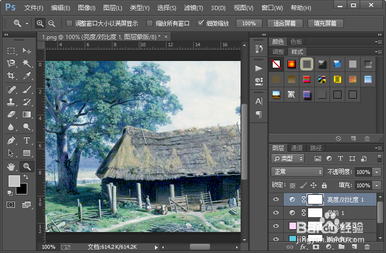Toggle lock transparent pixels icon
This screenshot has height=253, width=386.
pyautogui.click(x=292, y=185)
